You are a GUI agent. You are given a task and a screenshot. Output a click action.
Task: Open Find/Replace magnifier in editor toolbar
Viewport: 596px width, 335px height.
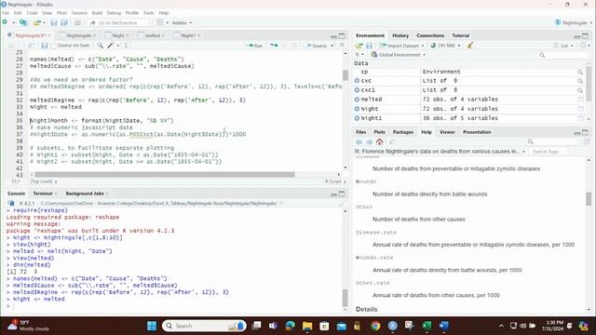[x=100, y=46]
